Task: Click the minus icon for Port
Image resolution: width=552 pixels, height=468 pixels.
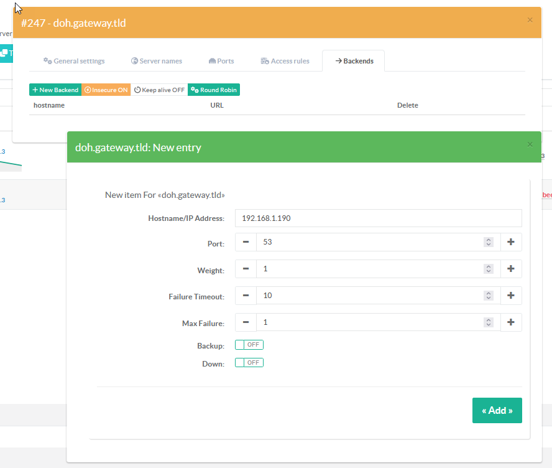Action: tap(246, 242)
